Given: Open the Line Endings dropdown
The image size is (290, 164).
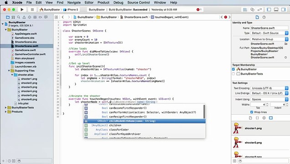Looking at the screenshot, I should click(x=269, y=93).
